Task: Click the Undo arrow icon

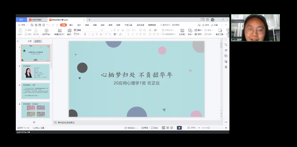Action: 48,25
